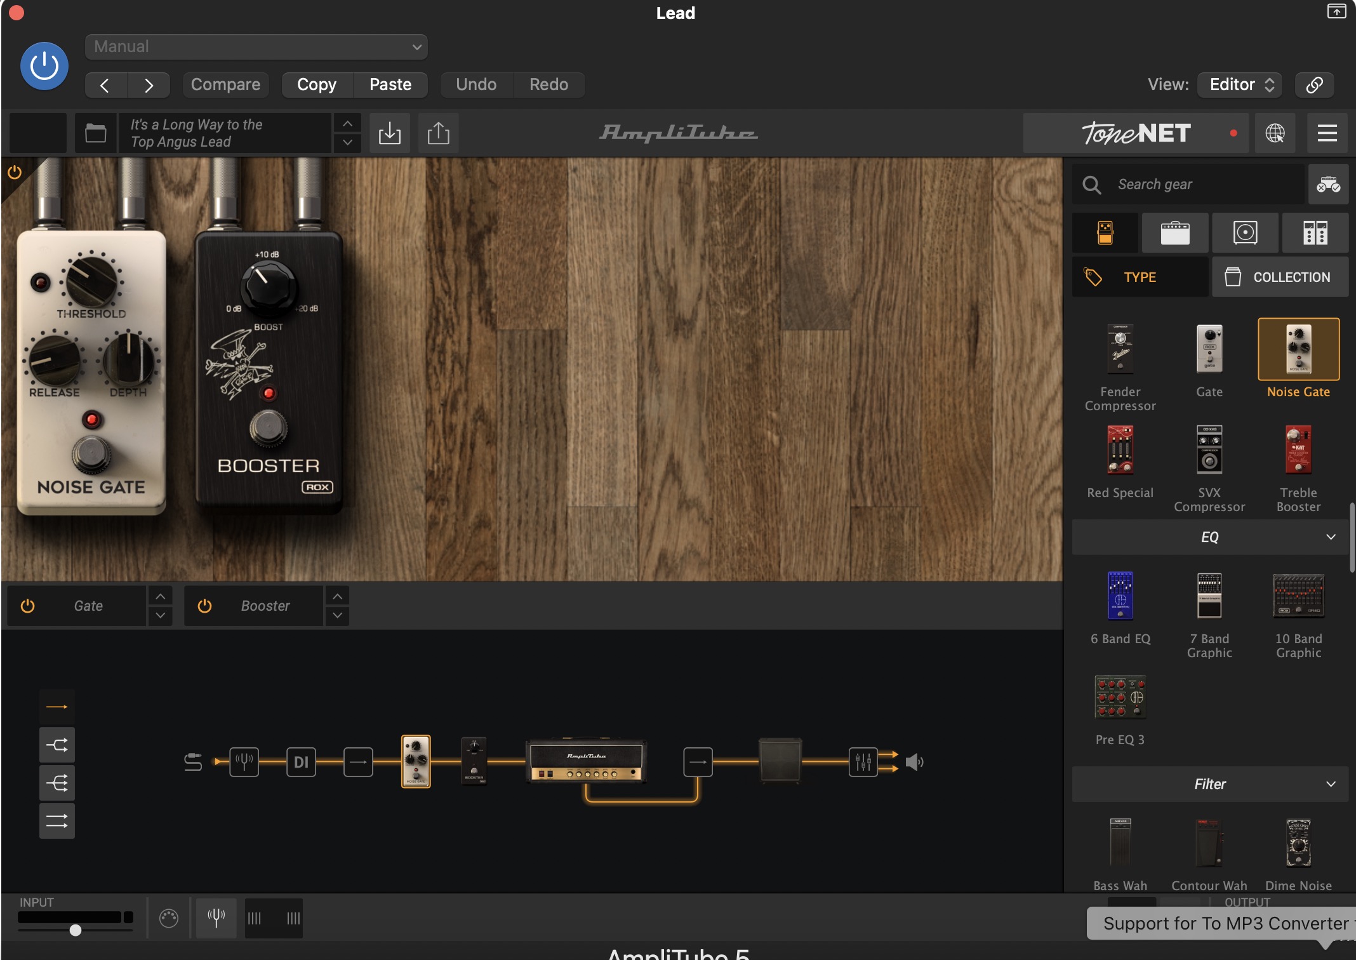Select the cabinet block in signal chain
Screen dimensions: 1356x960
pos(780,761)
